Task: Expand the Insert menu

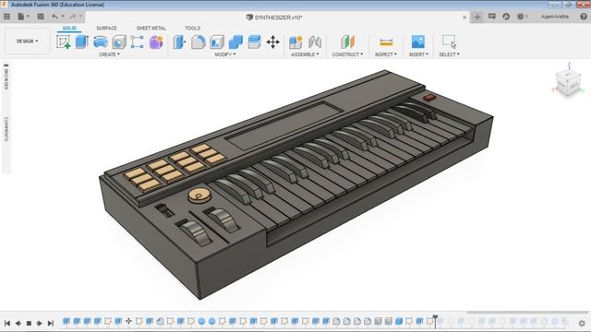Action: (418, 54)
